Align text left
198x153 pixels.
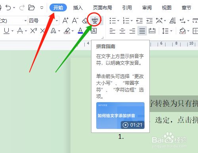click(112, 31)
